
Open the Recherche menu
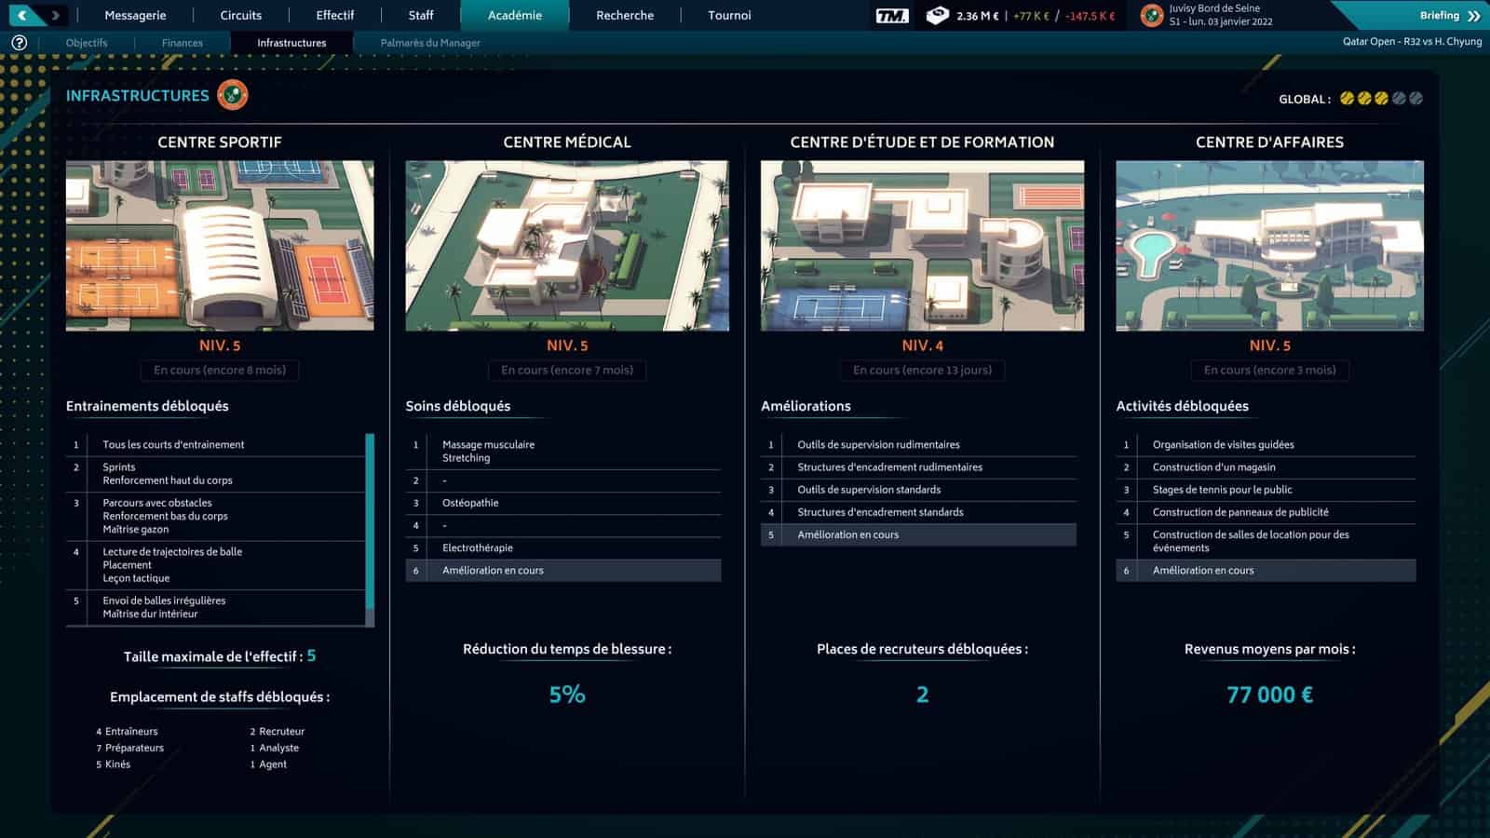[625, 16]
